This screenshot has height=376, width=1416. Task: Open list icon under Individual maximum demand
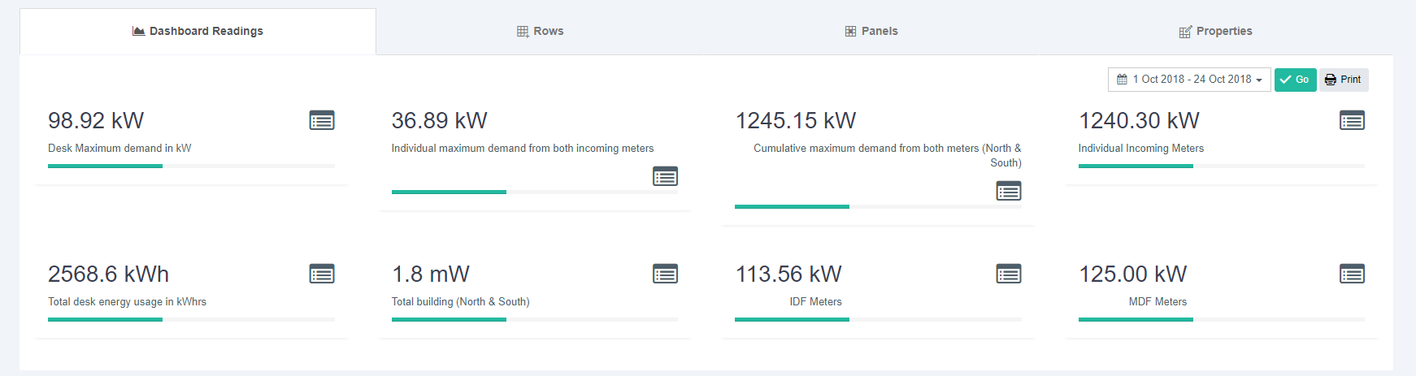click(665, 176)
